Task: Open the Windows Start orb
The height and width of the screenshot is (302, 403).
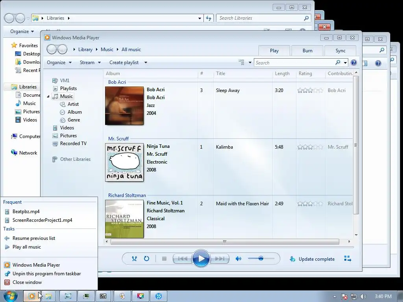Action: pyautogui.click(x=10, y=296)
